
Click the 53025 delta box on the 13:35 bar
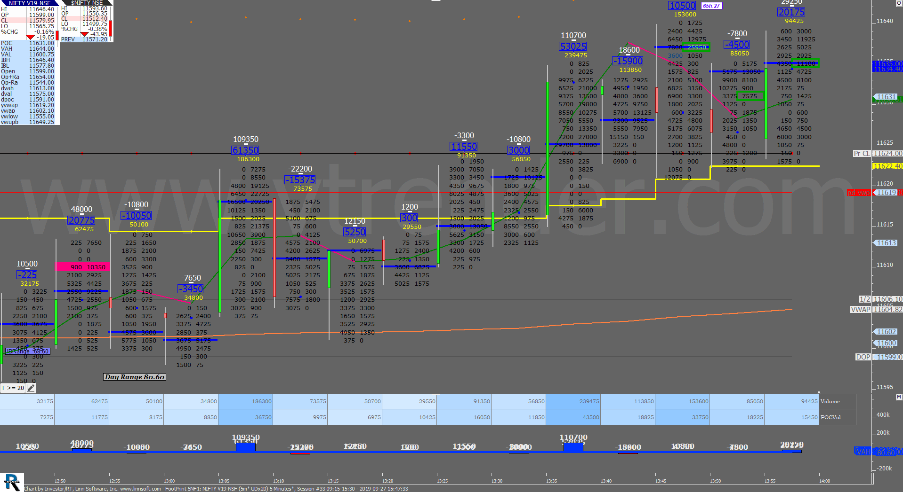[x=573, y=47]
